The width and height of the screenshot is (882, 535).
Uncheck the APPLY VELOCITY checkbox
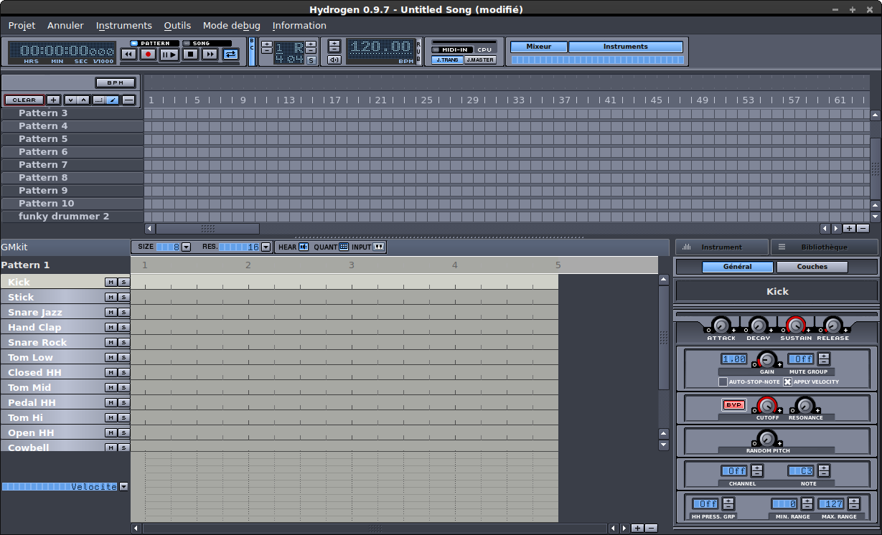tap(787, 382)
